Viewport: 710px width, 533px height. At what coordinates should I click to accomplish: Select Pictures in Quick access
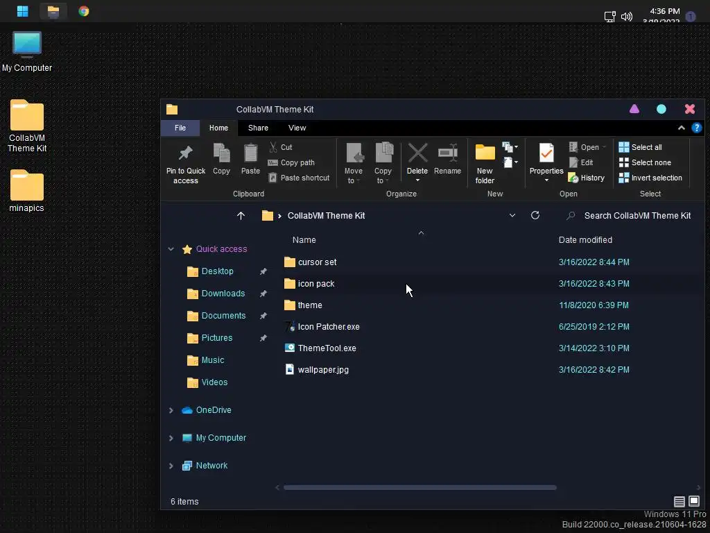coord(217,338)
